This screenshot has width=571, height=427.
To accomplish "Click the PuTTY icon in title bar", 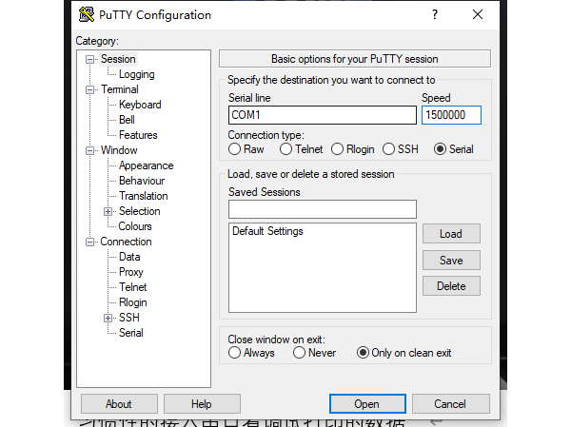I will pyautogui.click(x=88, y=14).
